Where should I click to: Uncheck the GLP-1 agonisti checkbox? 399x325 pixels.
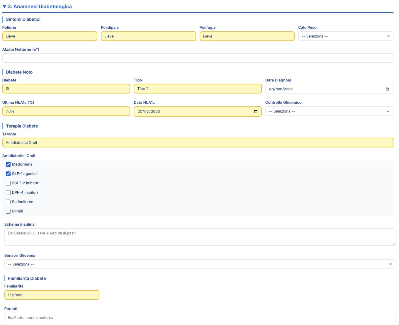click(x=8, y=174)
